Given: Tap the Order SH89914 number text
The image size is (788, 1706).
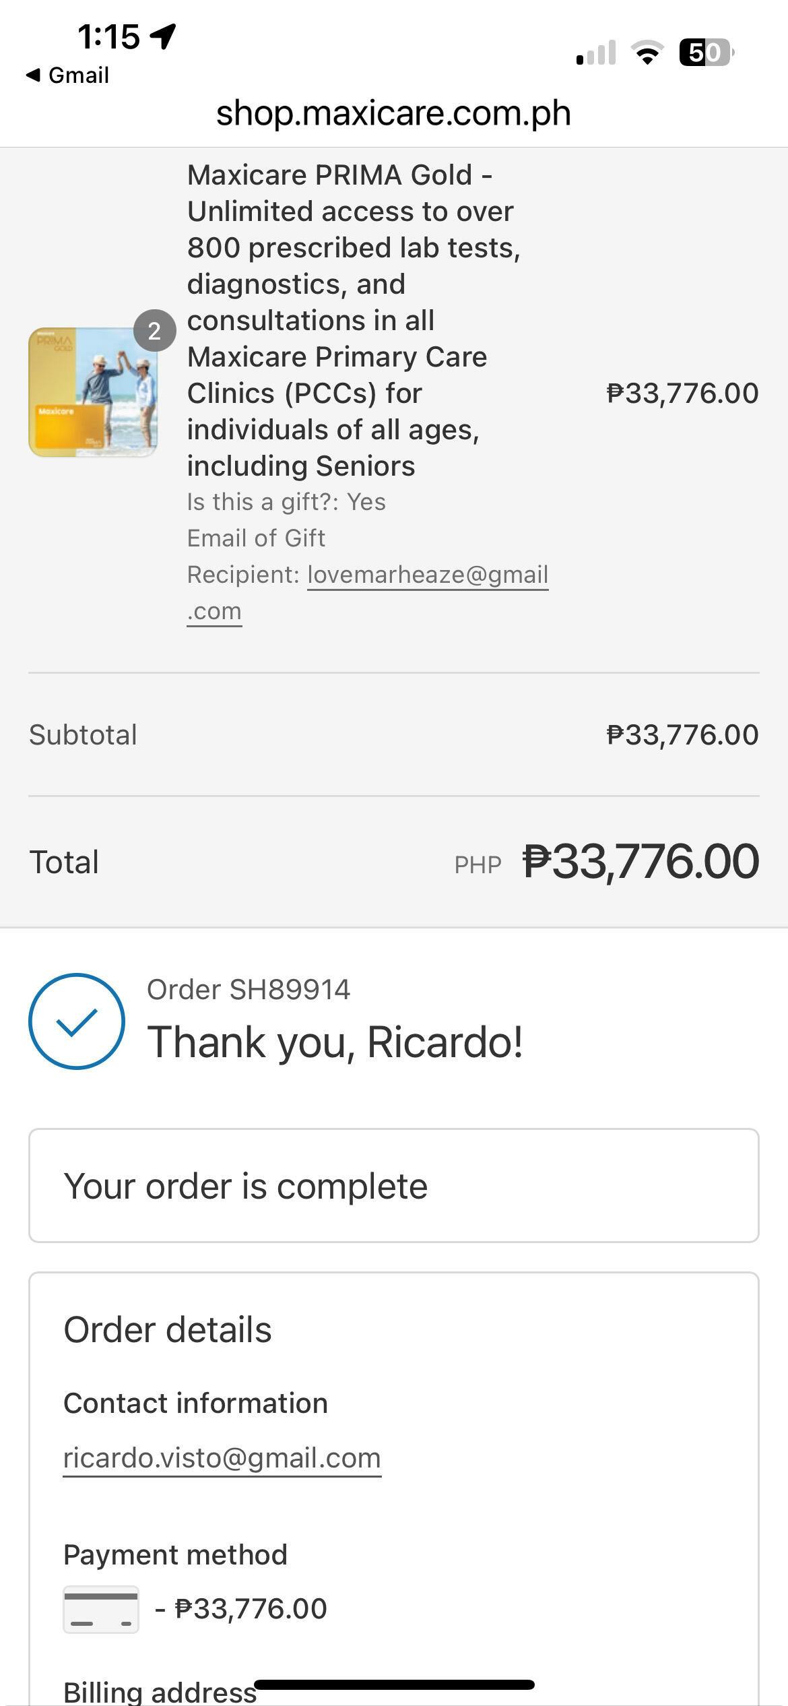Looking at the screenshot, I should point(249,989).
